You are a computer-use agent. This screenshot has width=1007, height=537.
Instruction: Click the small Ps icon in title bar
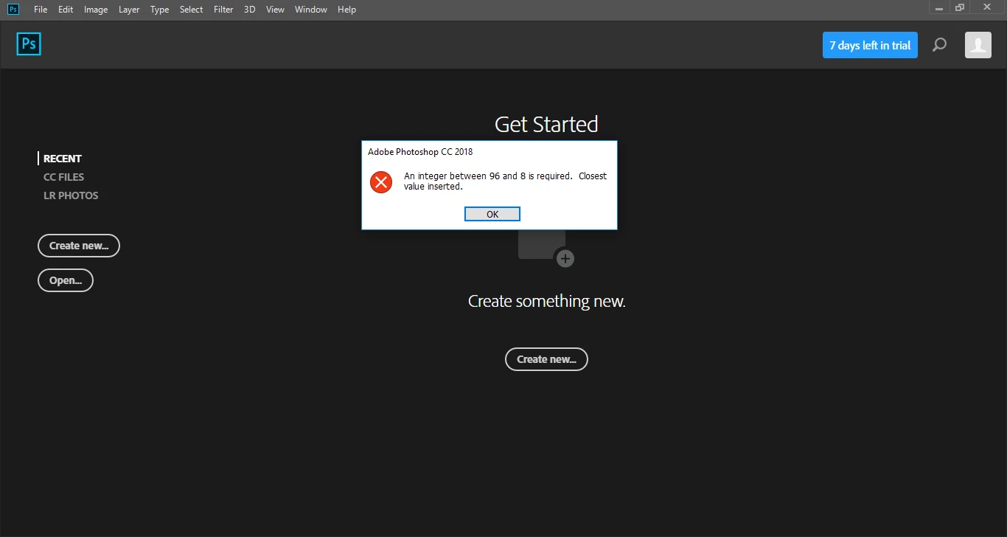[13, 9]
